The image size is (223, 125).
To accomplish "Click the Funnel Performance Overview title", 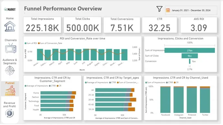I will click(63, 8).
